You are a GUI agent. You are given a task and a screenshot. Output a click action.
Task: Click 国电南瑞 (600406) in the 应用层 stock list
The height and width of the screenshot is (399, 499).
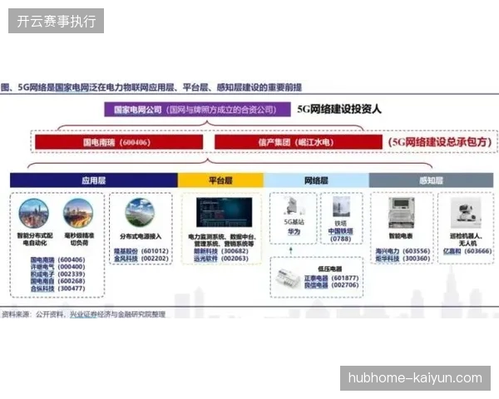(x=57, y=260)
